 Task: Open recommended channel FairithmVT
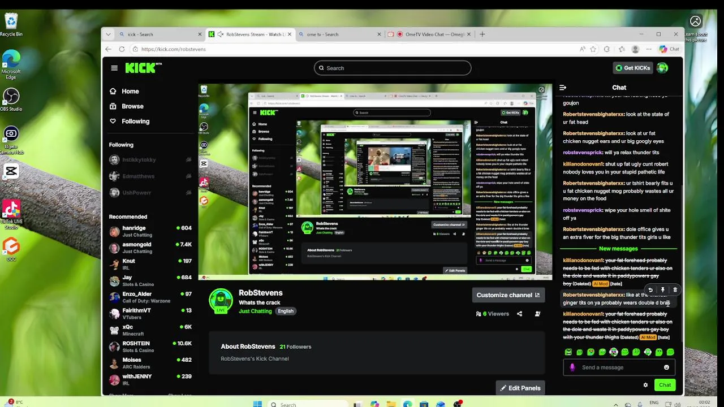point(150,314)
